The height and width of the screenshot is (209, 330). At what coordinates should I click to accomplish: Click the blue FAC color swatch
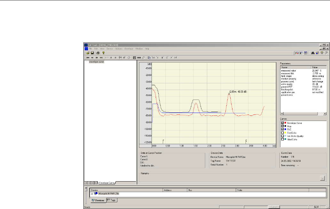[x=285, y=129]
